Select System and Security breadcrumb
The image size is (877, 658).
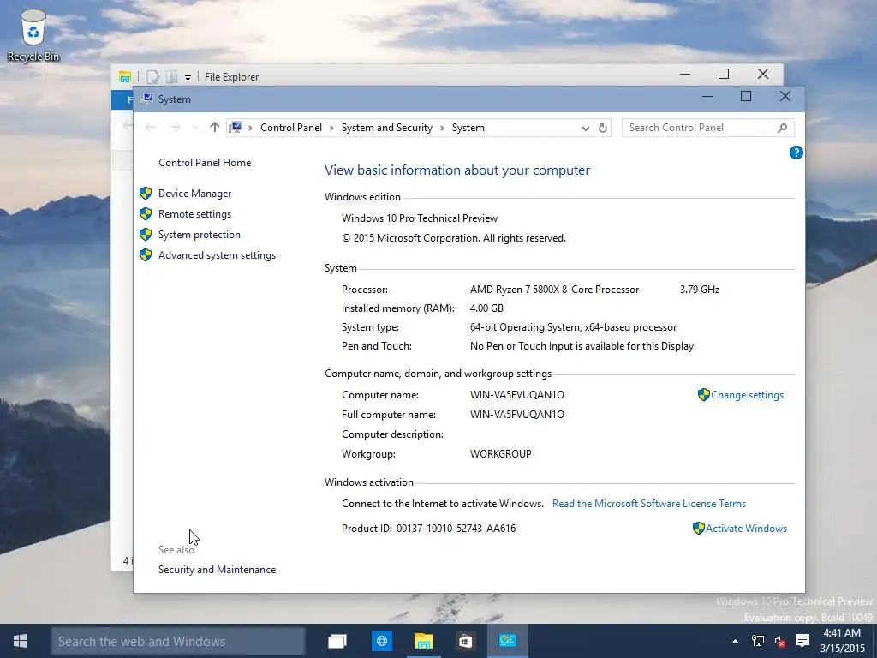click(x=387, y=128)
